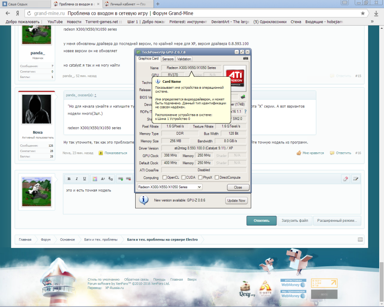Switch to Graphics Card tab

coord(148,58)
